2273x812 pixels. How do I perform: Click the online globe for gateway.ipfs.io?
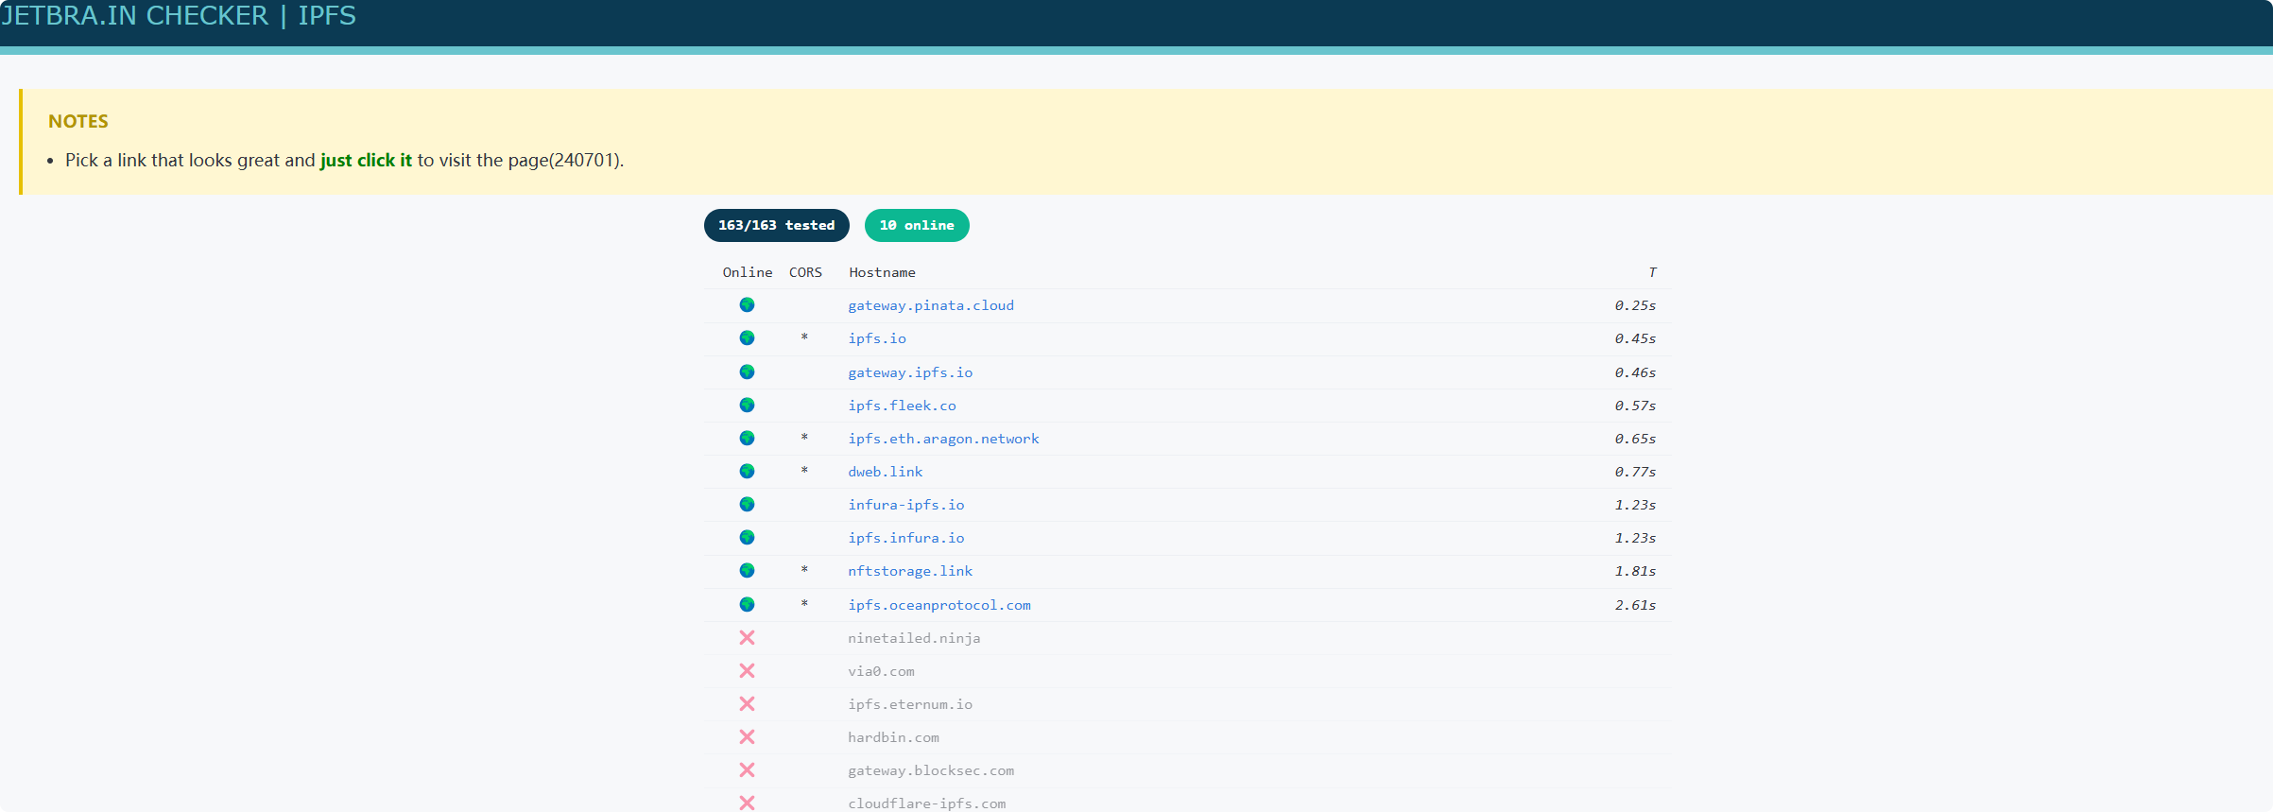pyautogui.click(x=747, y=371)
